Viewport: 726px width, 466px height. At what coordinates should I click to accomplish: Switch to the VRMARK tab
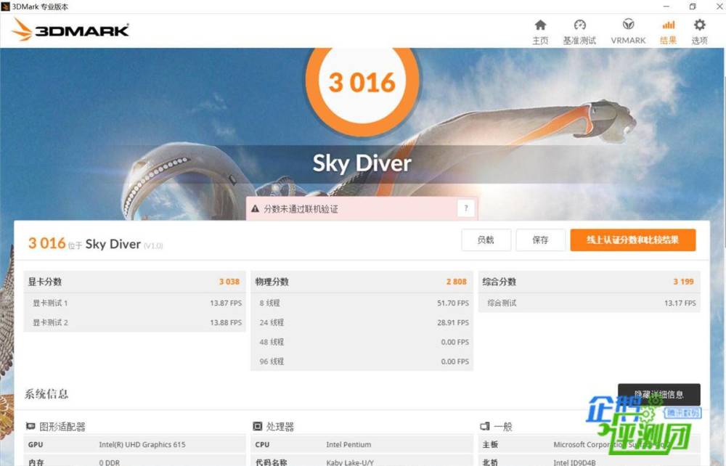[628, 32]
